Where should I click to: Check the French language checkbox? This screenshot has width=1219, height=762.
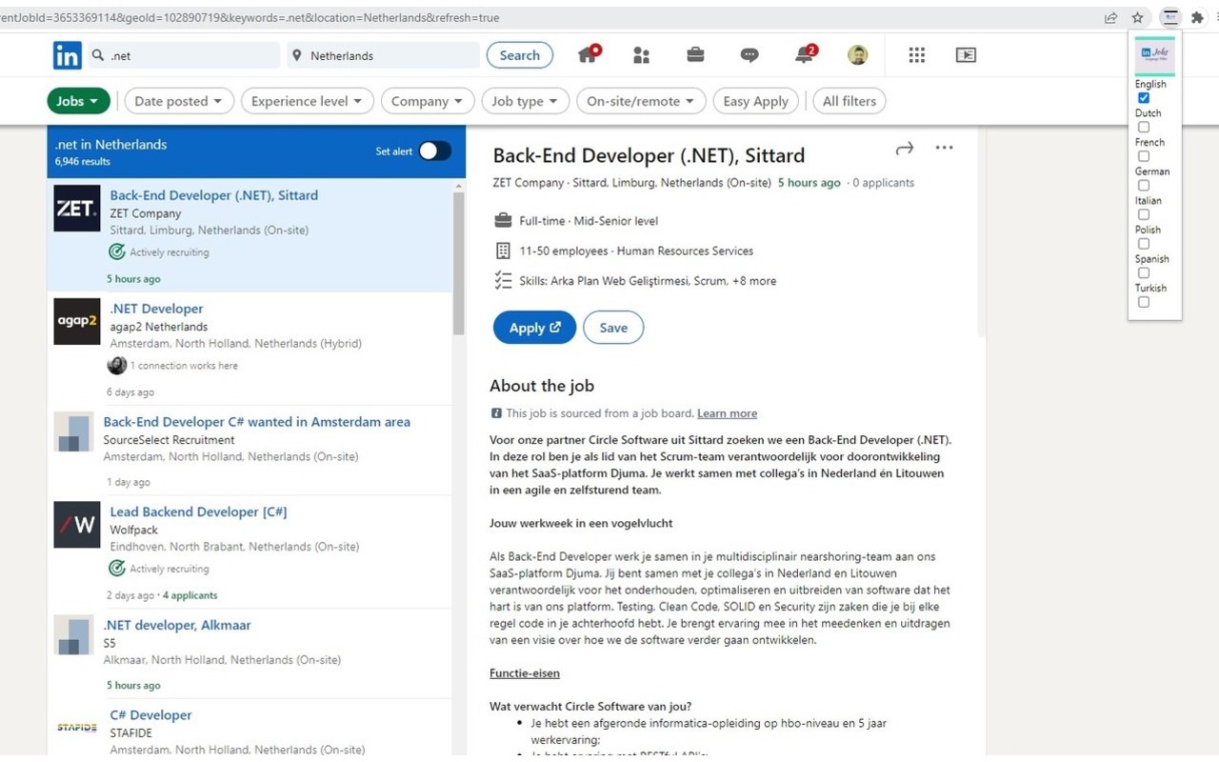[1144, 156]
